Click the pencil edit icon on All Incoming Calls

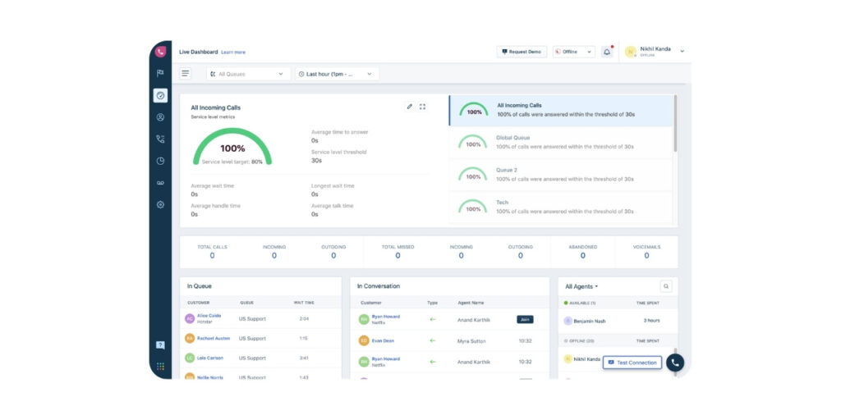coord(409,107)
